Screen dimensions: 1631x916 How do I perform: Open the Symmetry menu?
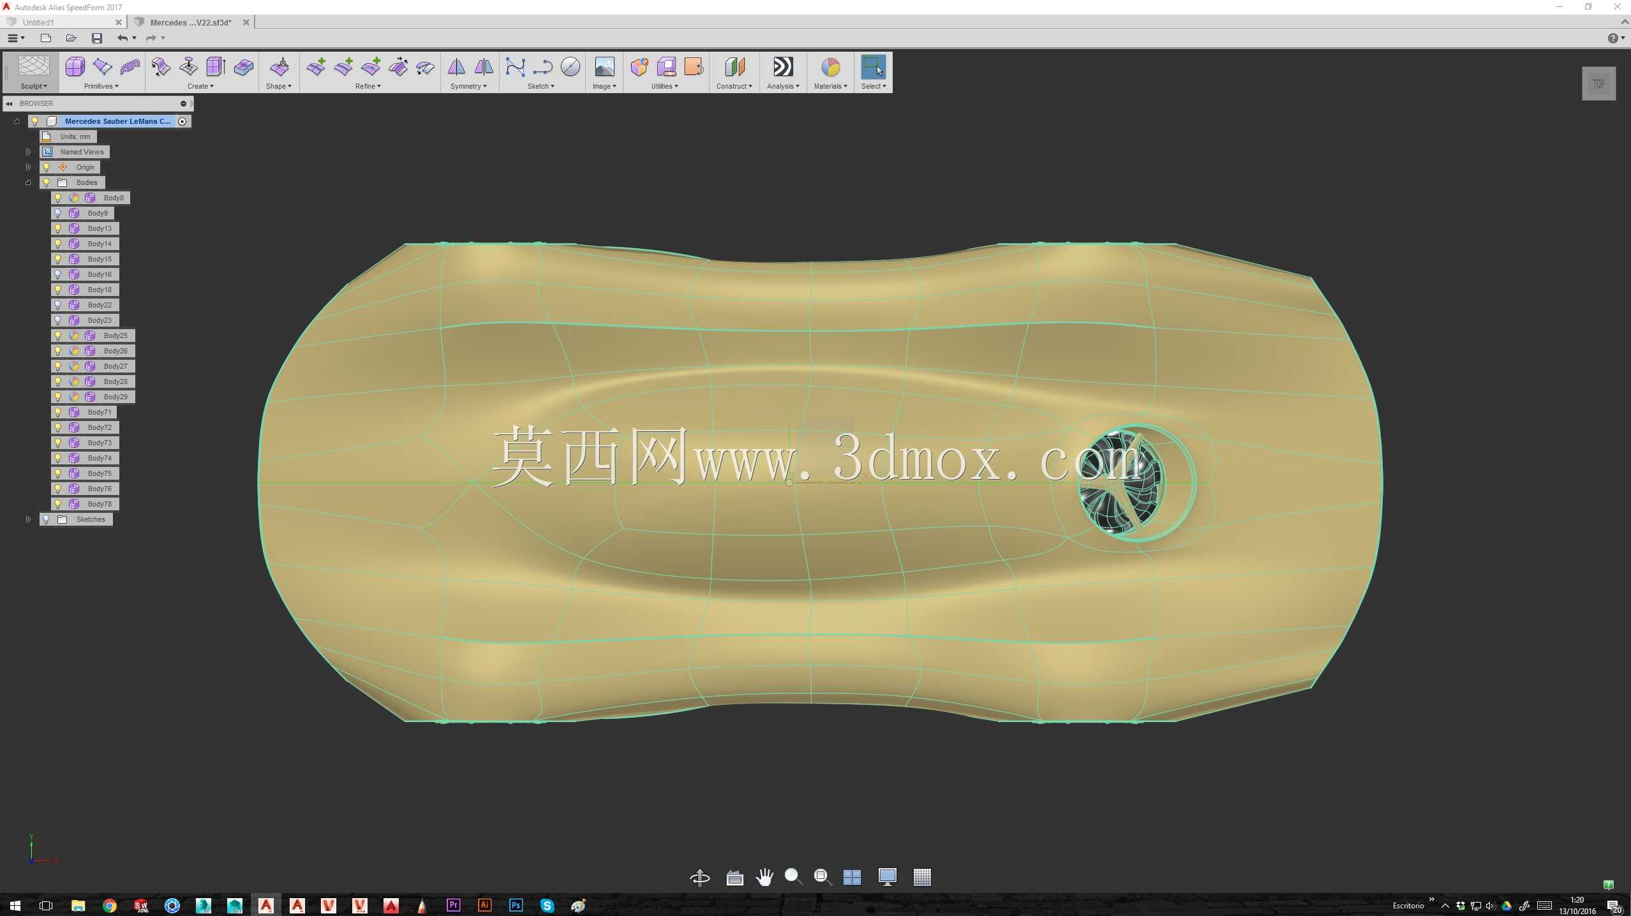(x=468, y=86)
